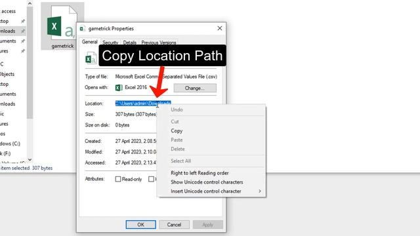Screen dimensions: 420x236
Task: Click the '307 bytes' status bar text
Action: click(42, 168)
